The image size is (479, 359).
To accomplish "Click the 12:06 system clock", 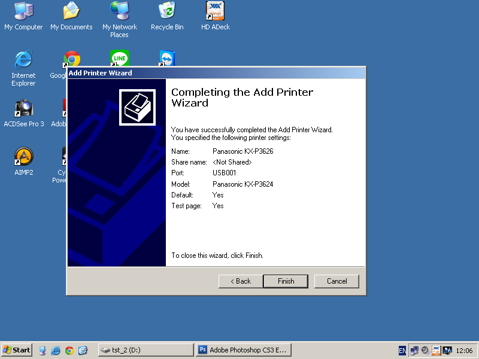I will tap(465, 351).
